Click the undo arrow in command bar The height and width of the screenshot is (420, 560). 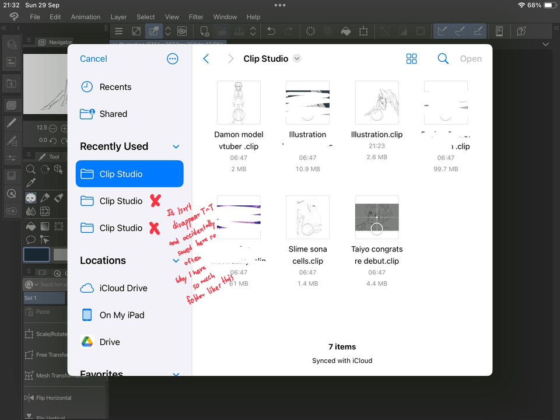pyautogui.click(x=271, y=32)
